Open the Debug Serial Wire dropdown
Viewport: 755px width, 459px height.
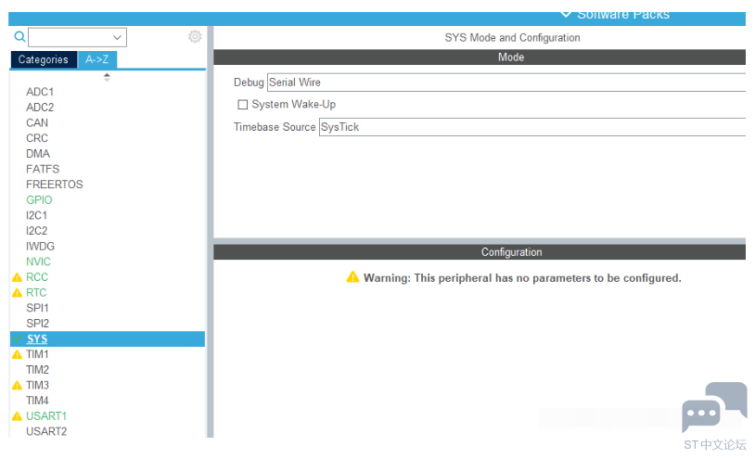click(x=505, y=83)
